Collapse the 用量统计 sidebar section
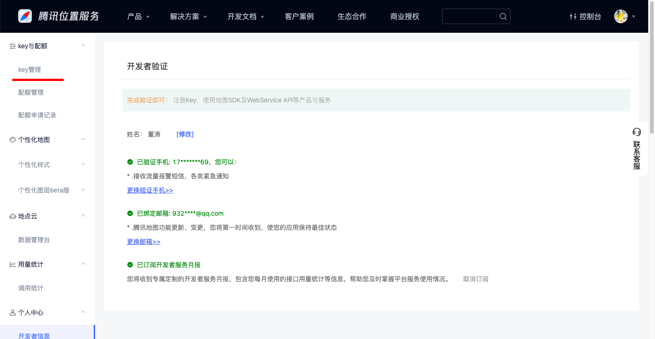The height and width of the screenshot is (339, 655). [83, 264]
